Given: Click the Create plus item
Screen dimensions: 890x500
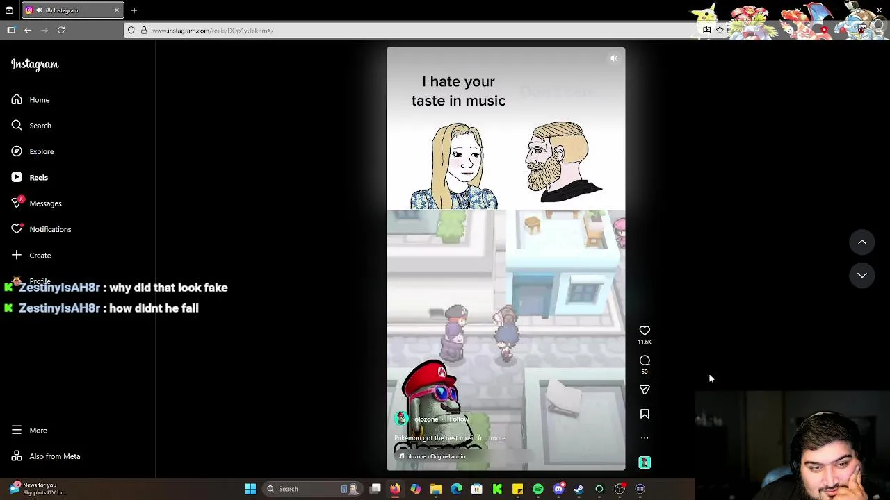Looking at the screenshot, I should click(x=32, y=256).
